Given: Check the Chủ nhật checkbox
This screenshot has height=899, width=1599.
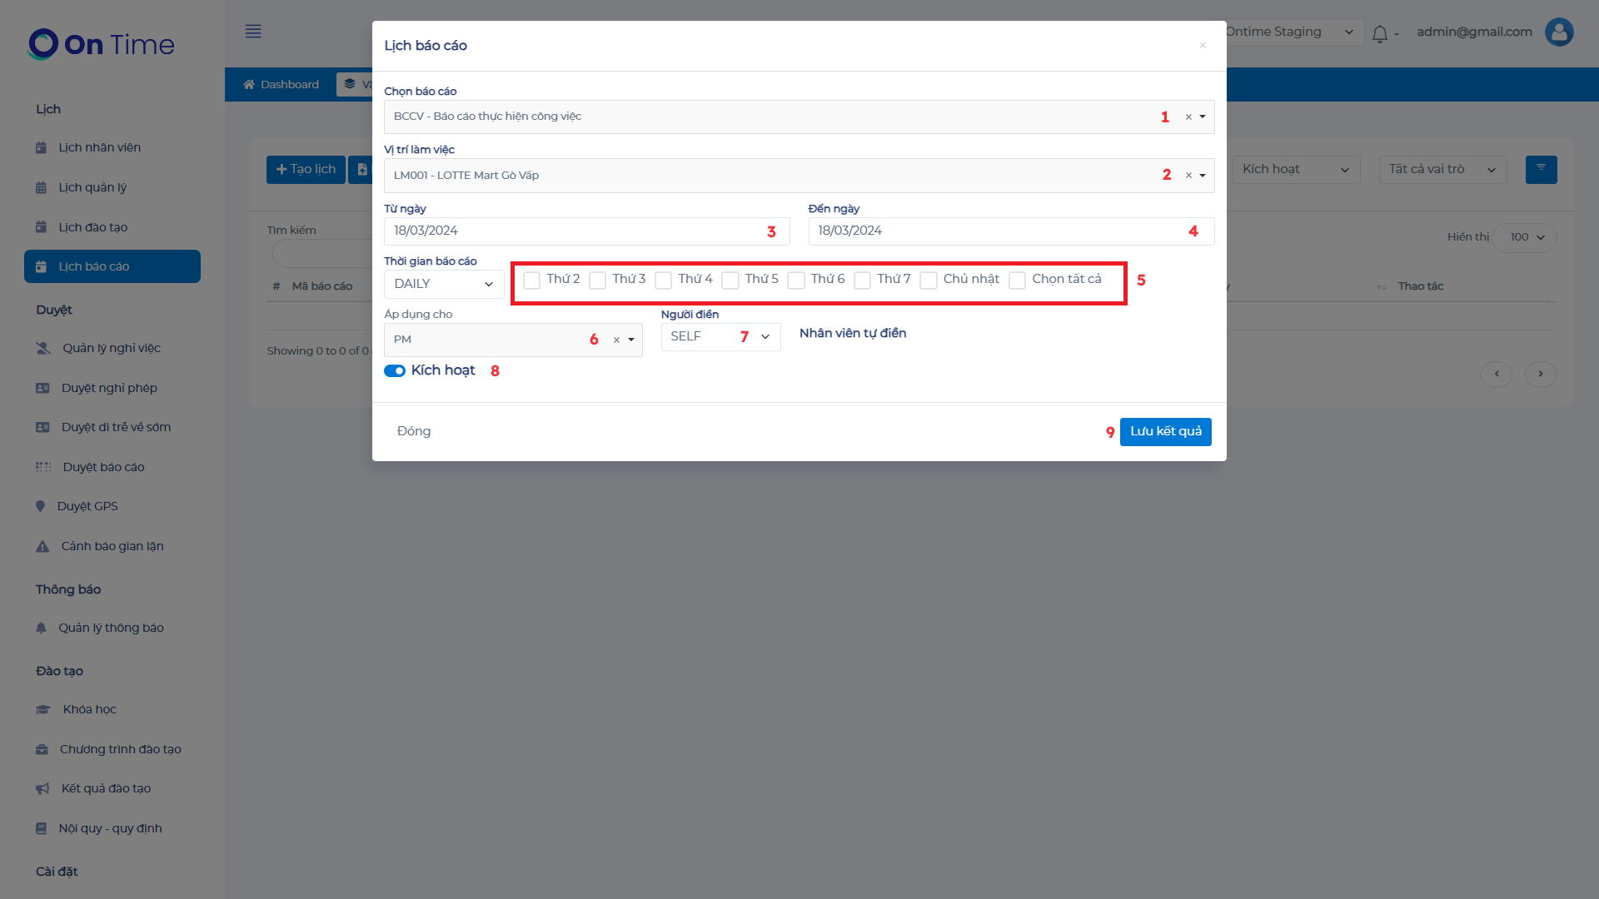Looking at the screenshot, I should tap(929, 281).
